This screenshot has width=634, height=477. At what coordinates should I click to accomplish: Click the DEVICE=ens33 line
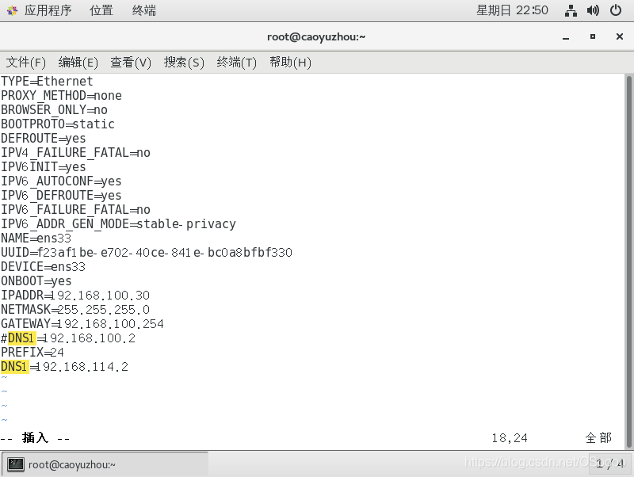[44, 266]
